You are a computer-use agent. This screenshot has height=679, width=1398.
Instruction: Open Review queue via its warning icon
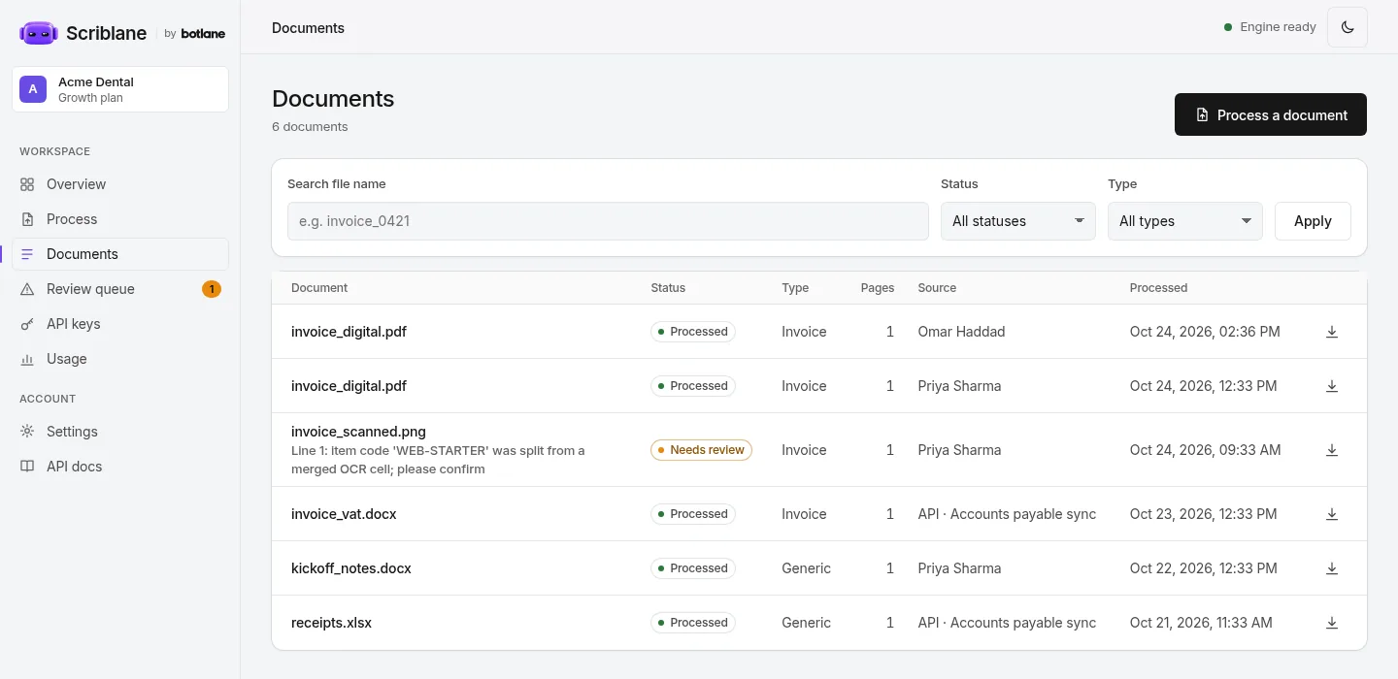point(27,289)
